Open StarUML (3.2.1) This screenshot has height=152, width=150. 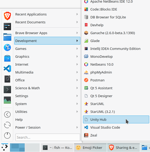click(116, 112)
